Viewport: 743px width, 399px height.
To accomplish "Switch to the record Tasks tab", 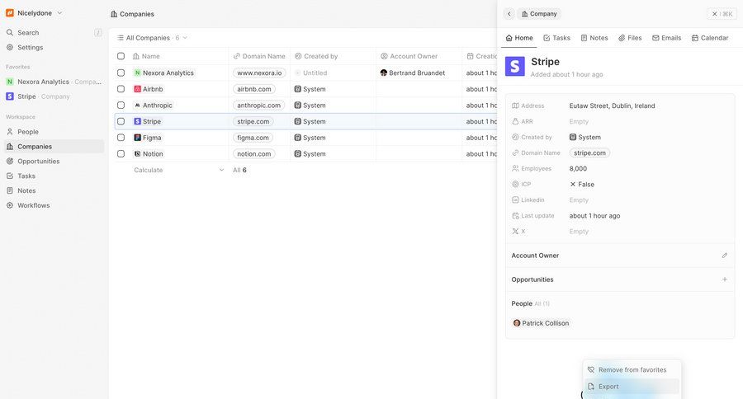I will pos(556,38).
